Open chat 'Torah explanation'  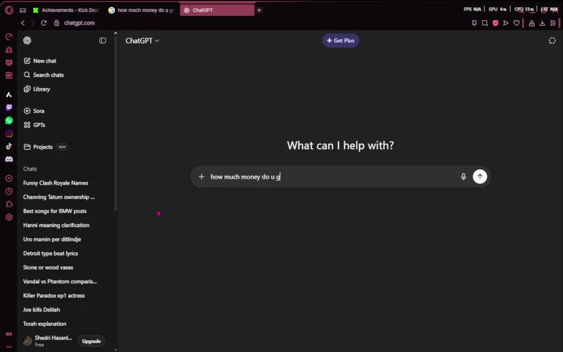[x=45, y=324]
